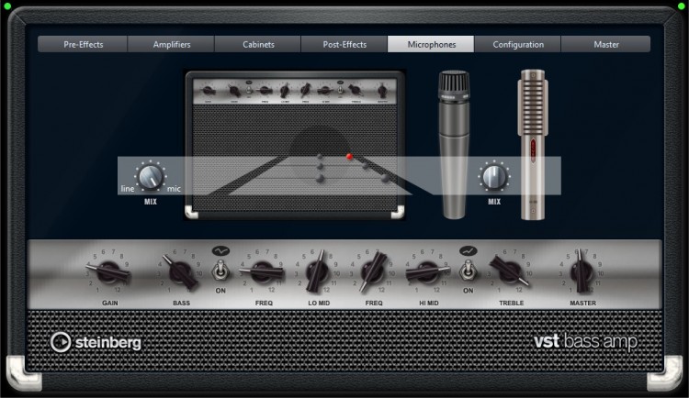The width and height of the screenshot is (689, 398).
Task: Go to the Post-Effects tab
Action: 344,44
